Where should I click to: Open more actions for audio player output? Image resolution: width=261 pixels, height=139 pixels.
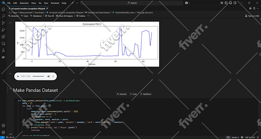10,74
